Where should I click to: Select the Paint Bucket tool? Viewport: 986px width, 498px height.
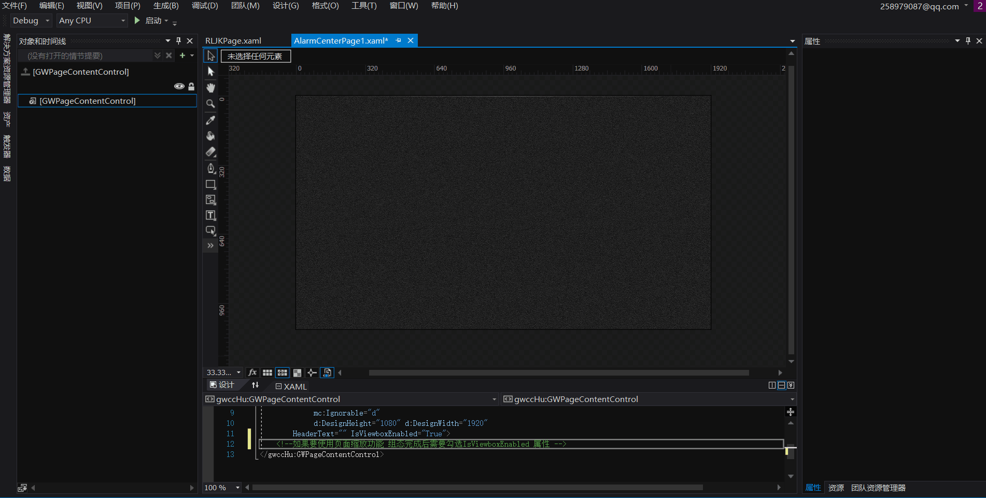210,136
